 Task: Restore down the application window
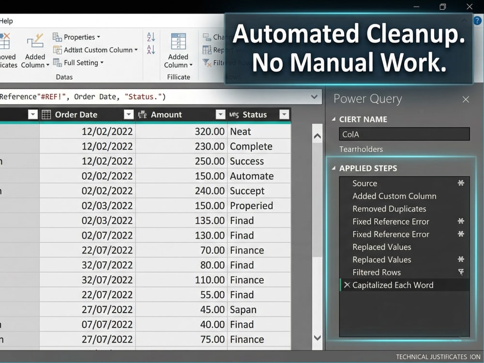(443, 6)
